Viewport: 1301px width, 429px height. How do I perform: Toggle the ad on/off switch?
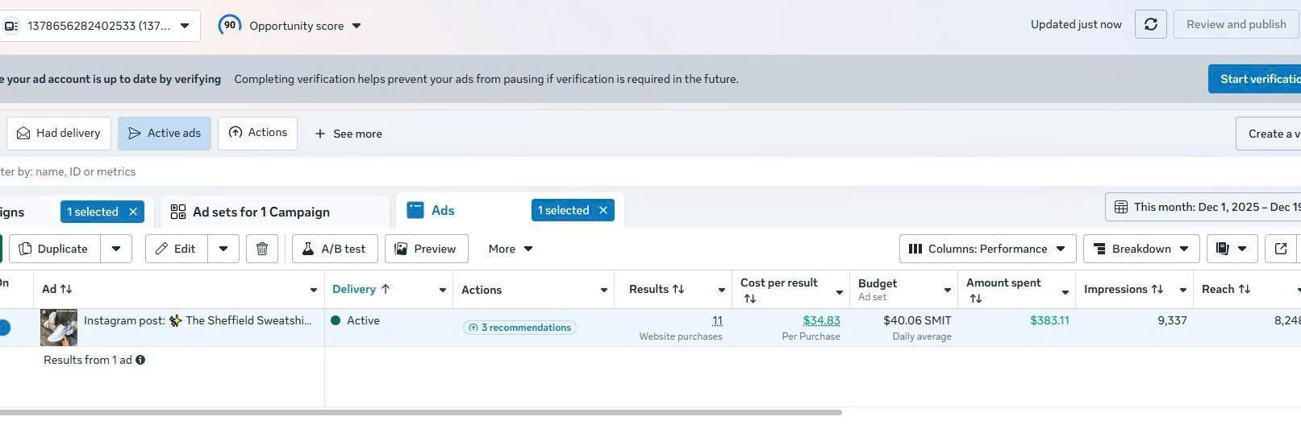(x=4, y=328)
